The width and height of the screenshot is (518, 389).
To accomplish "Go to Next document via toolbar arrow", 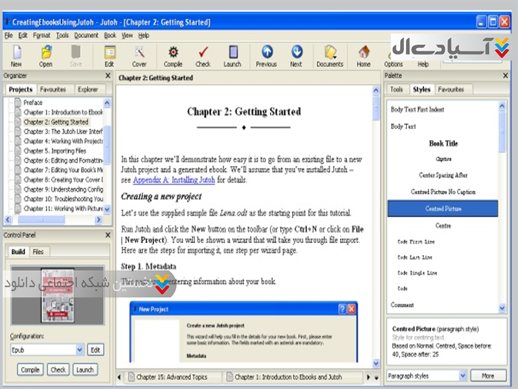I will tap(296, 55).
